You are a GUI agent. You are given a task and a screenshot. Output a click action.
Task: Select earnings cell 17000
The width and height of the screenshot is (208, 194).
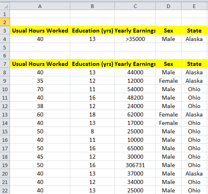click(135, 123)
